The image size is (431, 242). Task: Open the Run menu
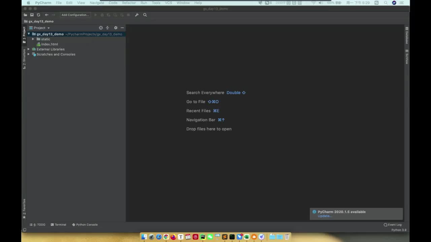144,3
